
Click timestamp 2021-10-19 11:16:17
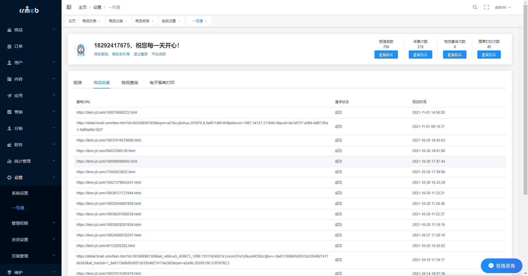(x=428, y=260)
